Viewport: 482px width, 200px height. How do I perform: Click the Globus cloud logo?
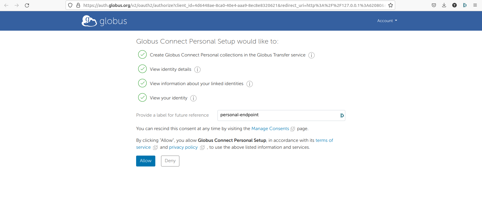click(x=89, y=21)
